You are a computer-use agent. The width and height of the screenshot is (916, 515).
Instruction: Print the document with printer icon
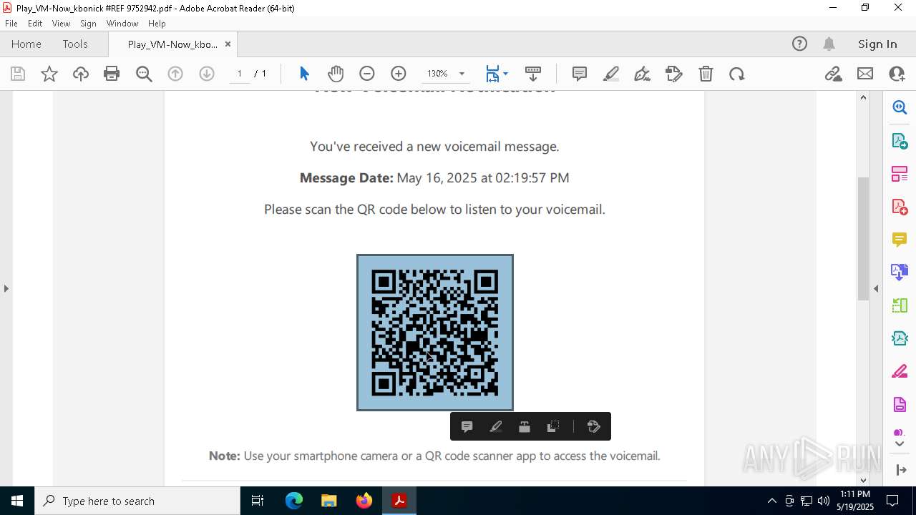pos(112,74)
